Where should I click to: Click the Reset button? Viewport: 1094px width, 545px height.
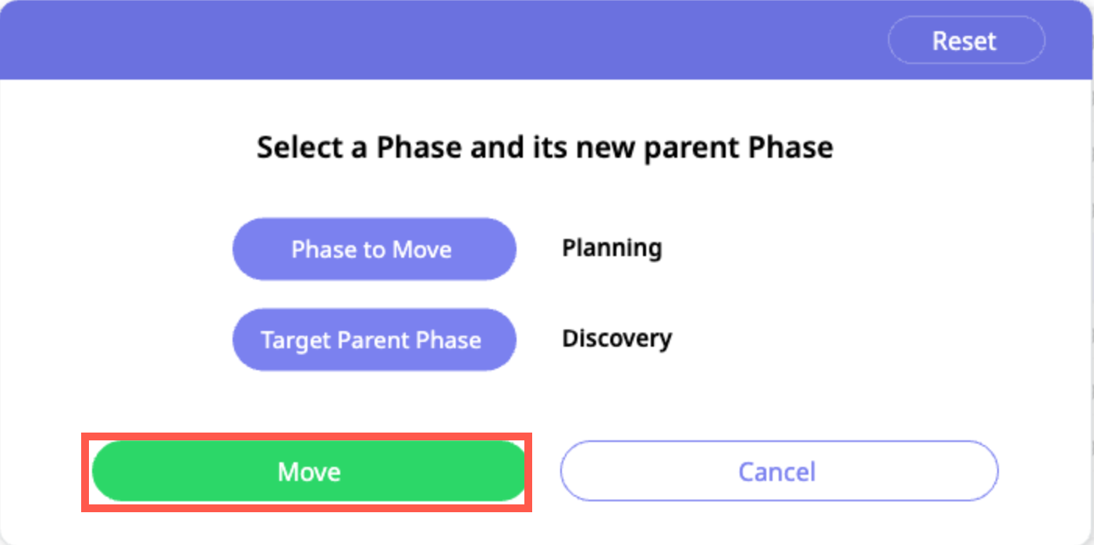tap(965, 41)
